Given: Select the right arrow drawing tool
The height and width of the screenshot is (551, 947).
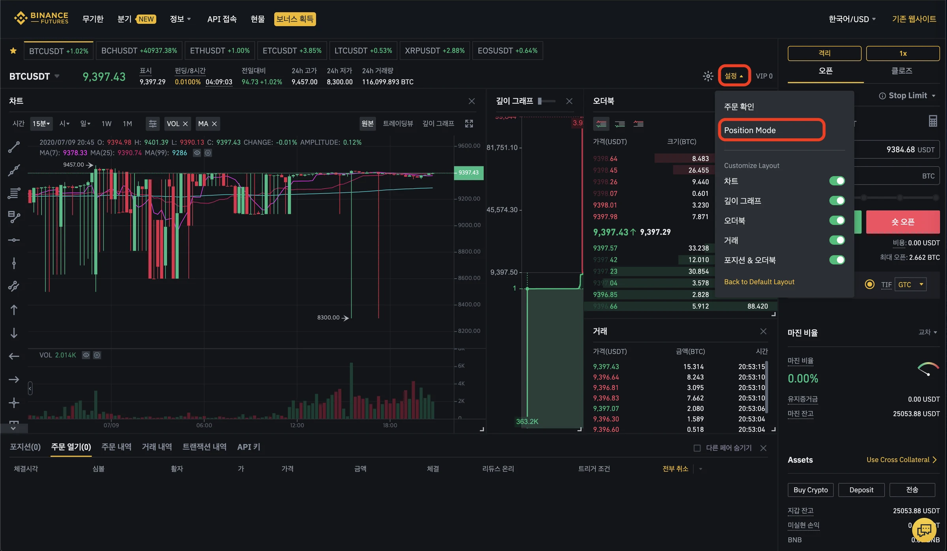Looking at the screenshot, I should pos(14,380).
